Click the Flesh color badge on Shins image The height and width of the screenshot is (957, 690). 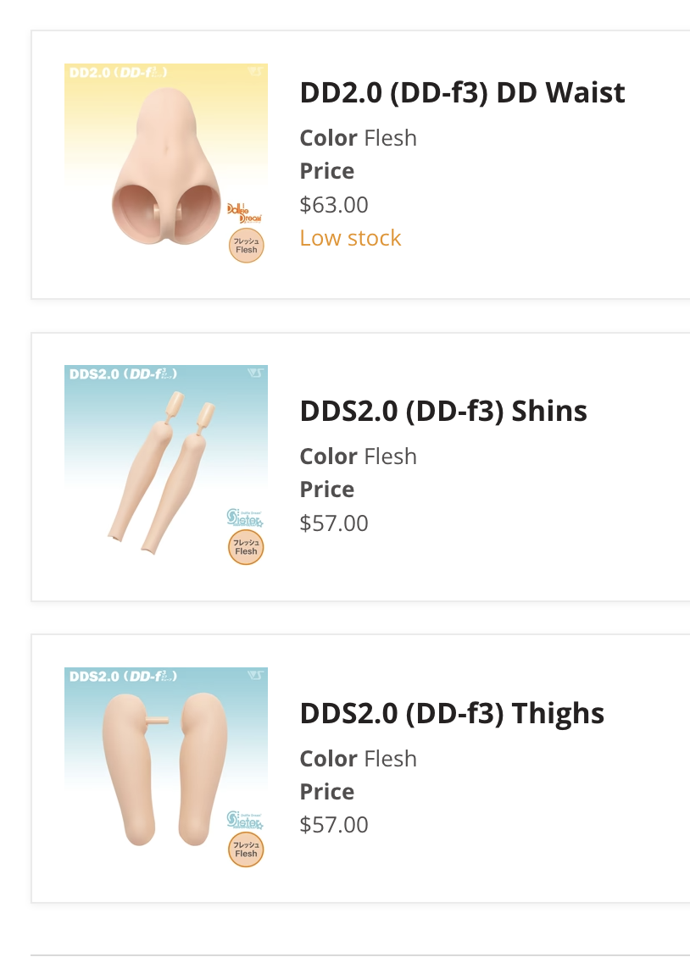(246, 548)
